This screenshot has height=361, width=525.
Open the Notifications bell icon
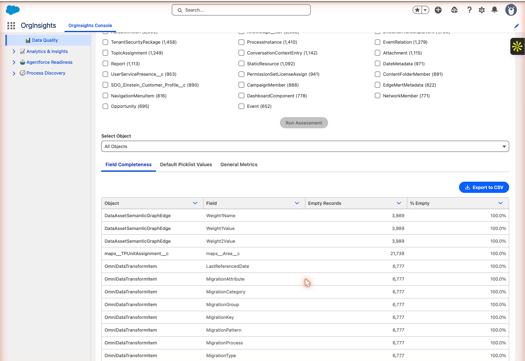tap(495, 10)
